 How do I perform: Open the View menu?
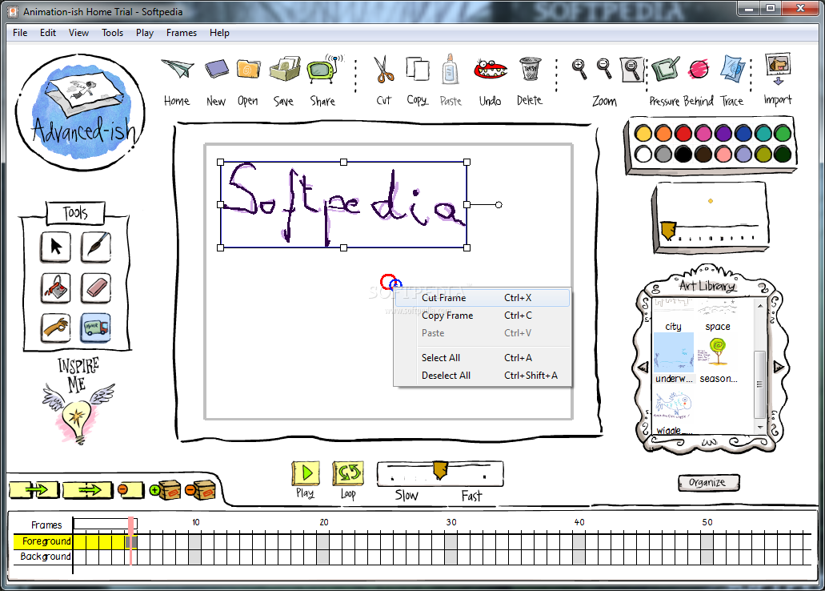coord(78,33)
